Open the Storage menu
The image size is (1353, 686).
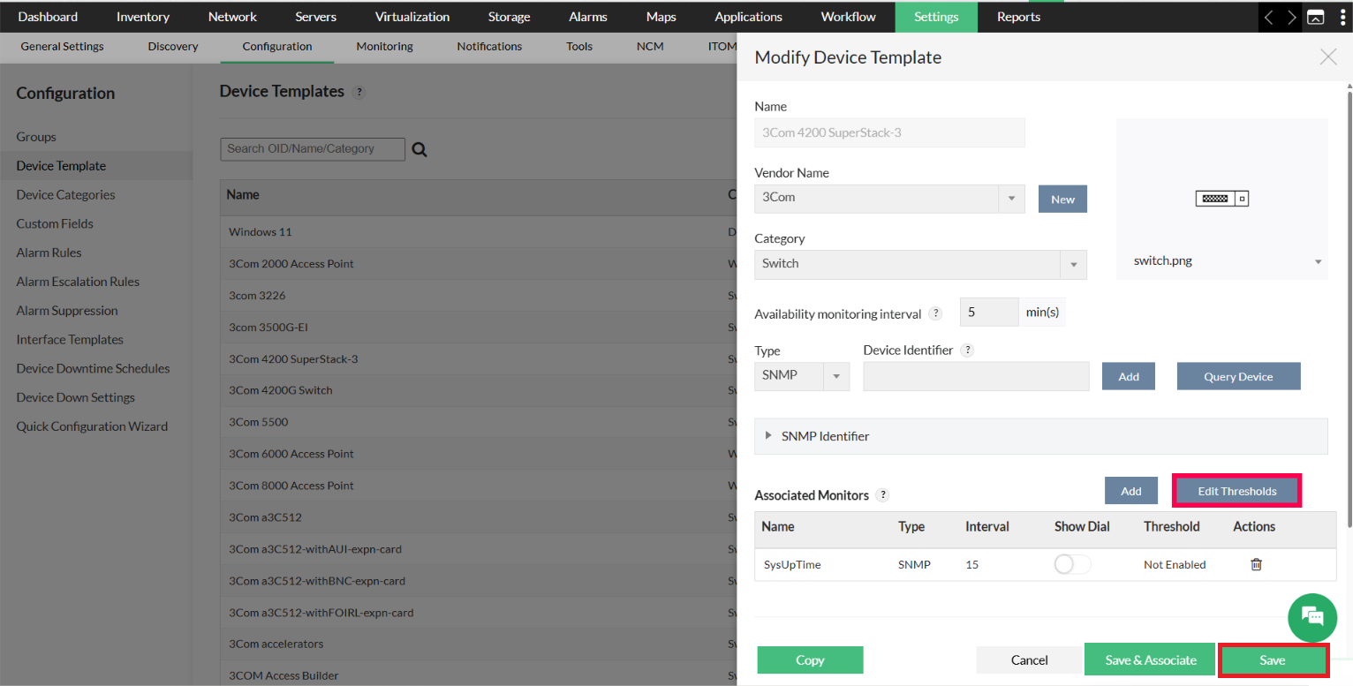[x=510, y=17]
